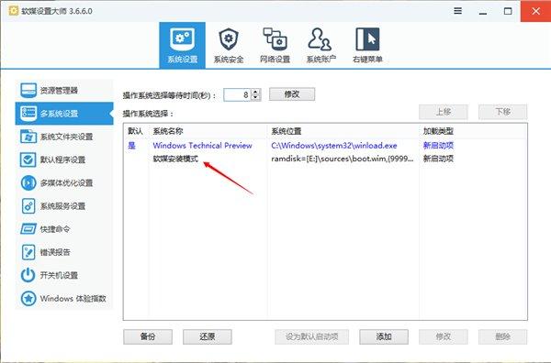Click the 多系统设置 sidebar icon
The height and width of the screenshot is (363, 551).
pyautogui.click(x=28, y=114)
